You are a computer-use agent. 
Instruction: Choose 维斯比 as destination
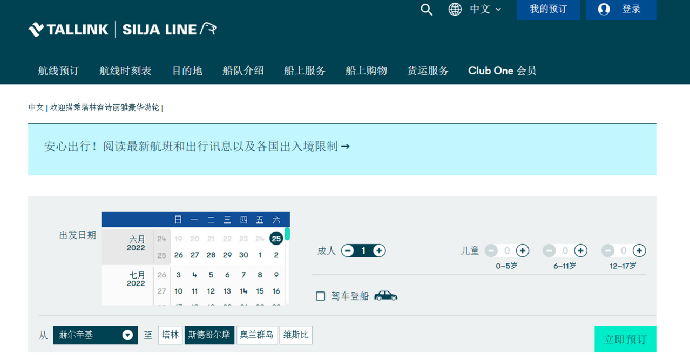[296, 335]
